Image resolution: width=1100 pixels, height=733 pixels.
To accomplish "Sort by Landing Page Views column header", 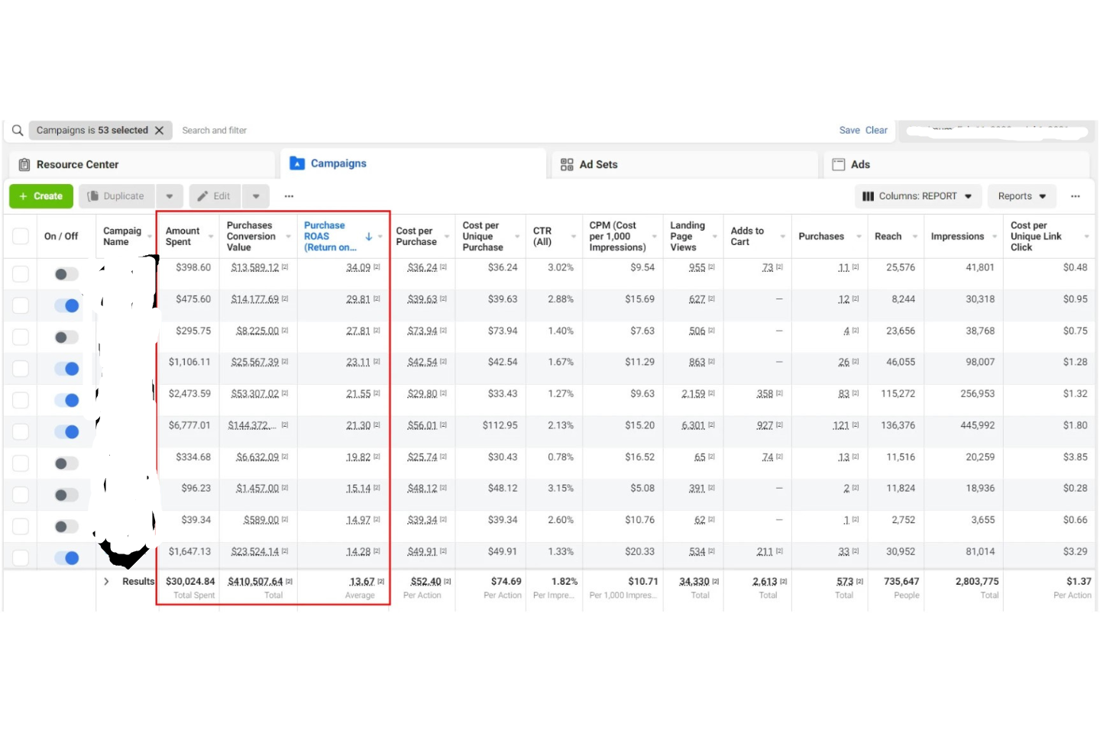I will [687, 236].
